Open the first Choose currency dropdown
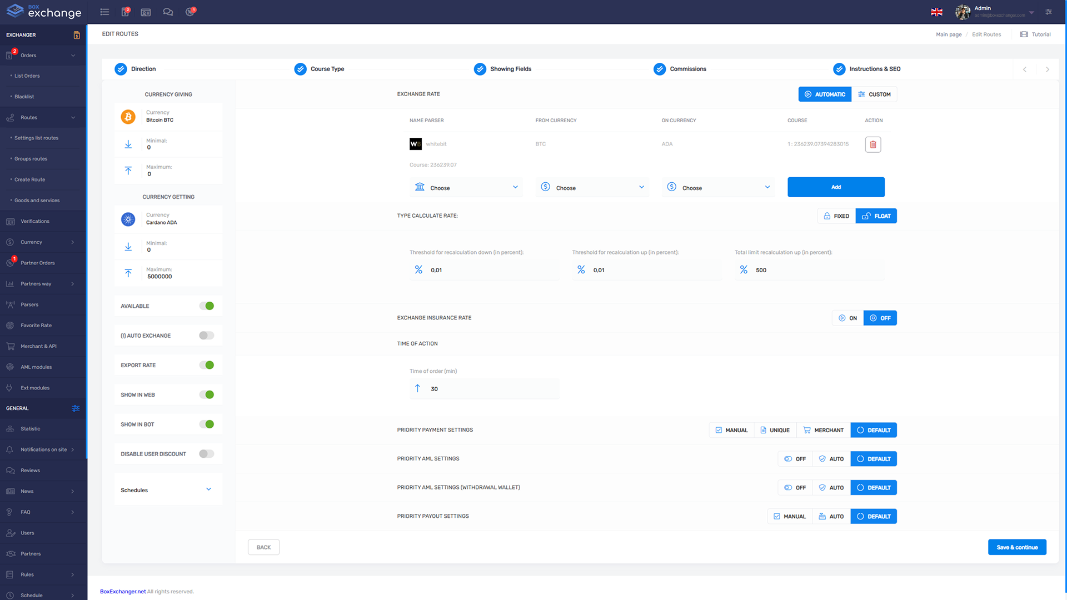1067x600 pixels. point(466,187)
